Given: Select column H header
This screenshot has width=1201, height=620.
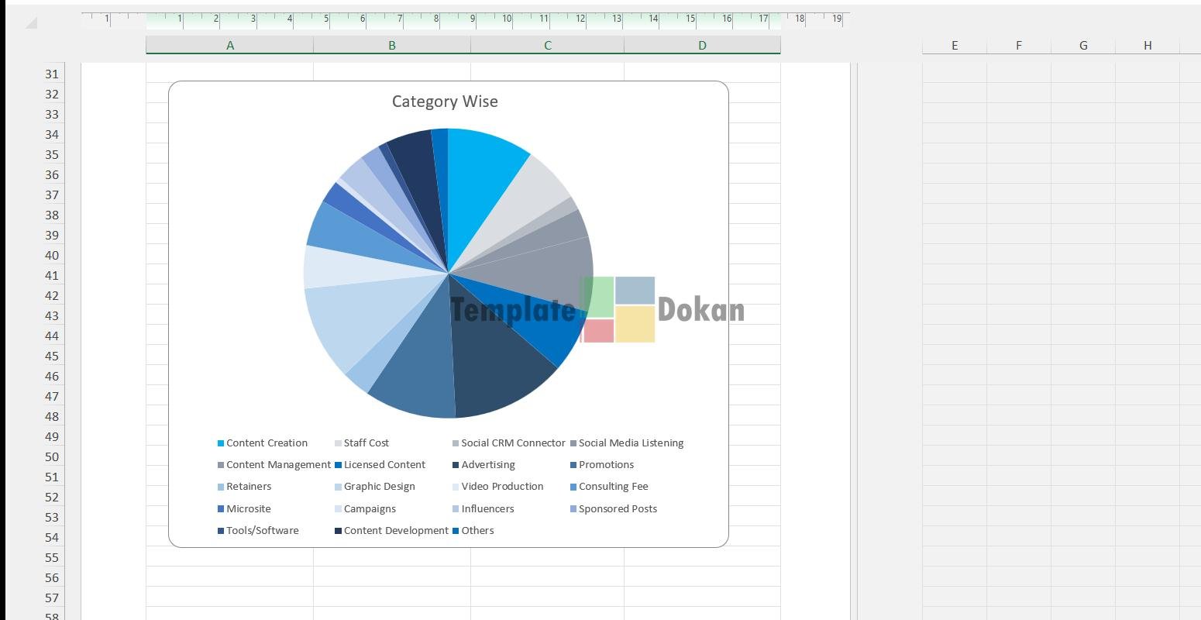Looking at the screenshot, I should pos(1147,46).
